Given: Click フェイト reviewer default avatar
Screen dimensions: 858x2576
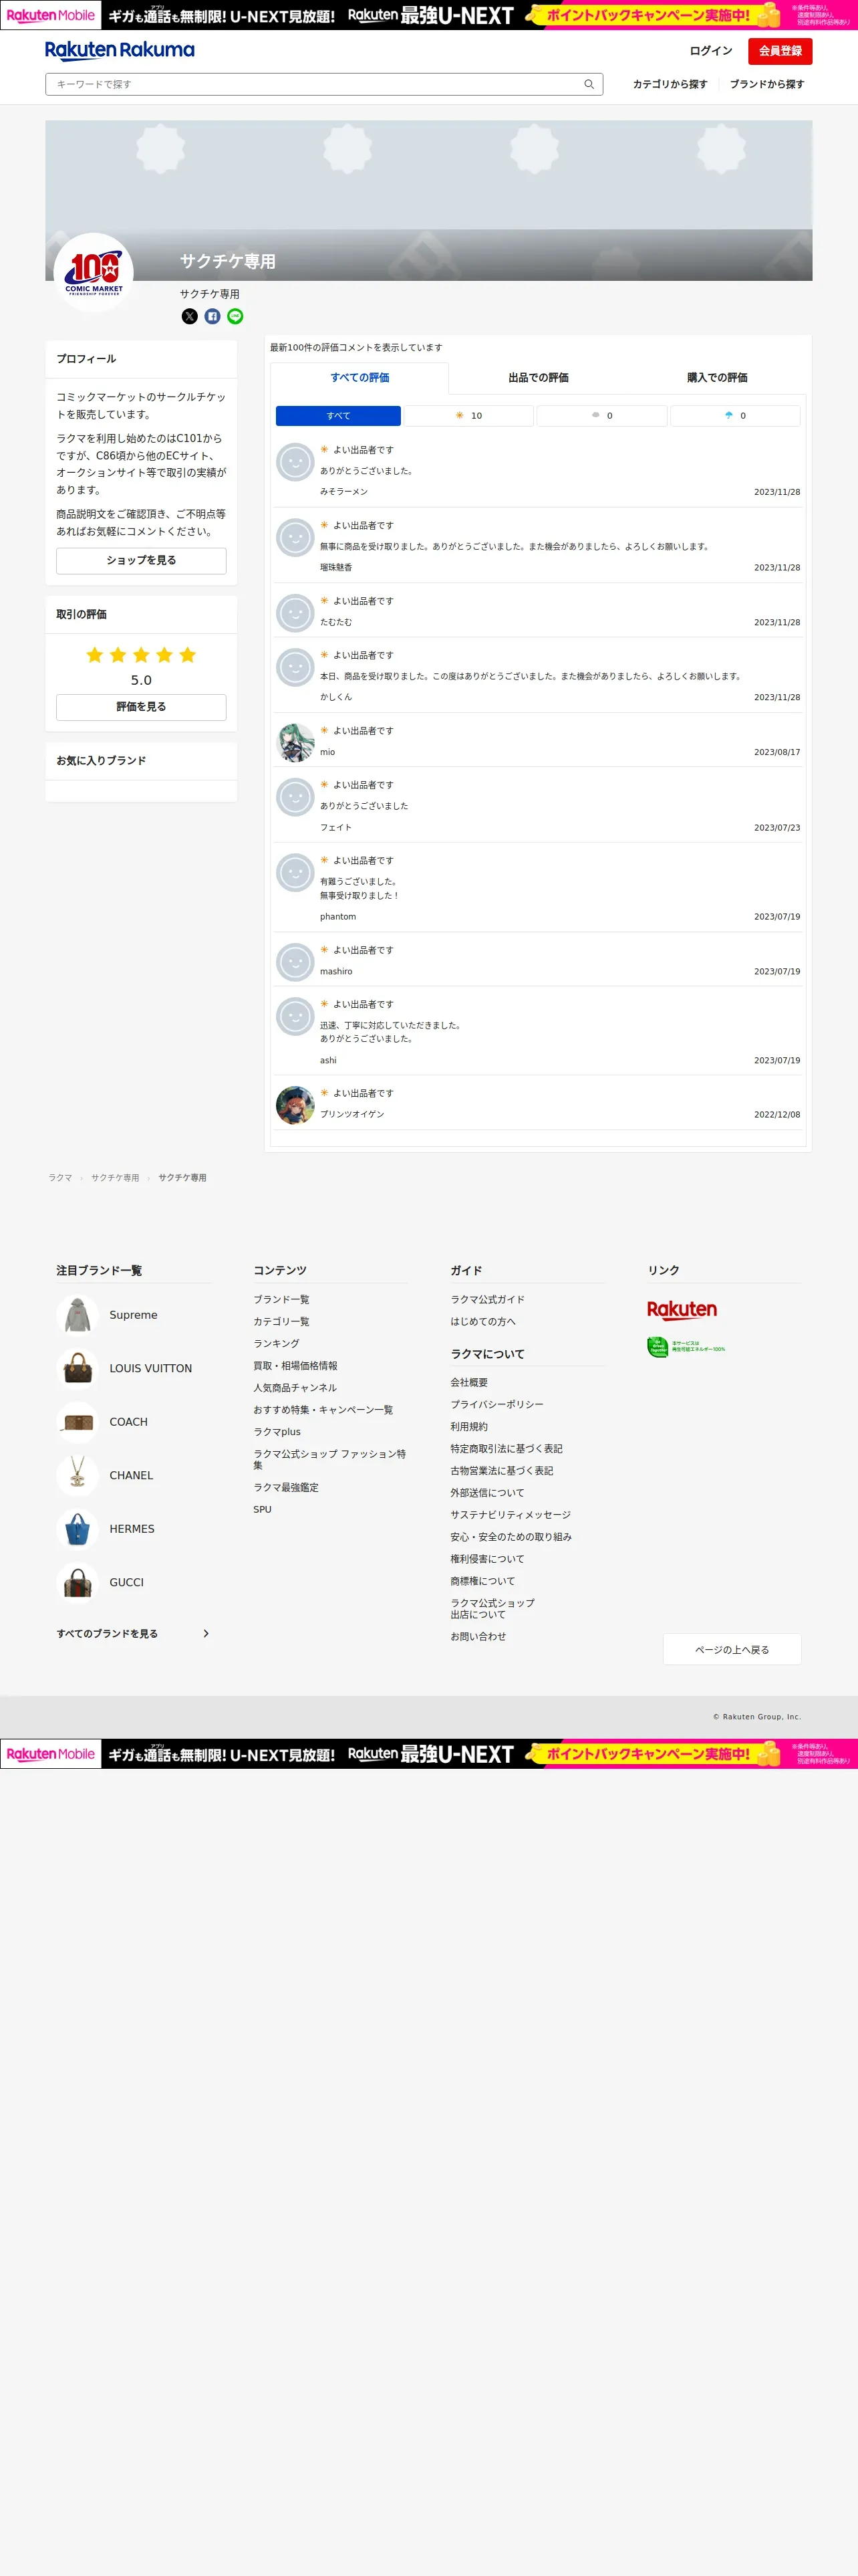Looking at the screenshot, I should point(295,797).
